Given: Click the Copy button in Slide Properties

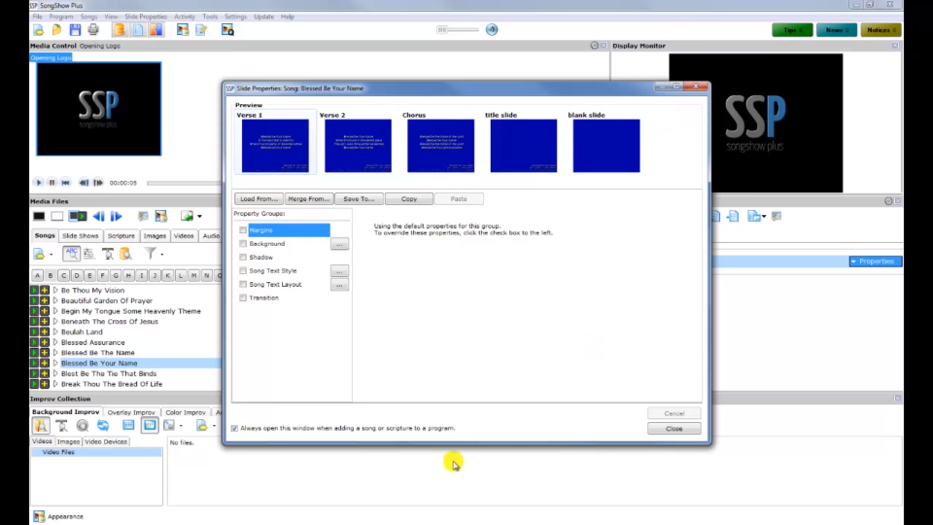Looking at the screenshot, I should (x=409, y=198).
